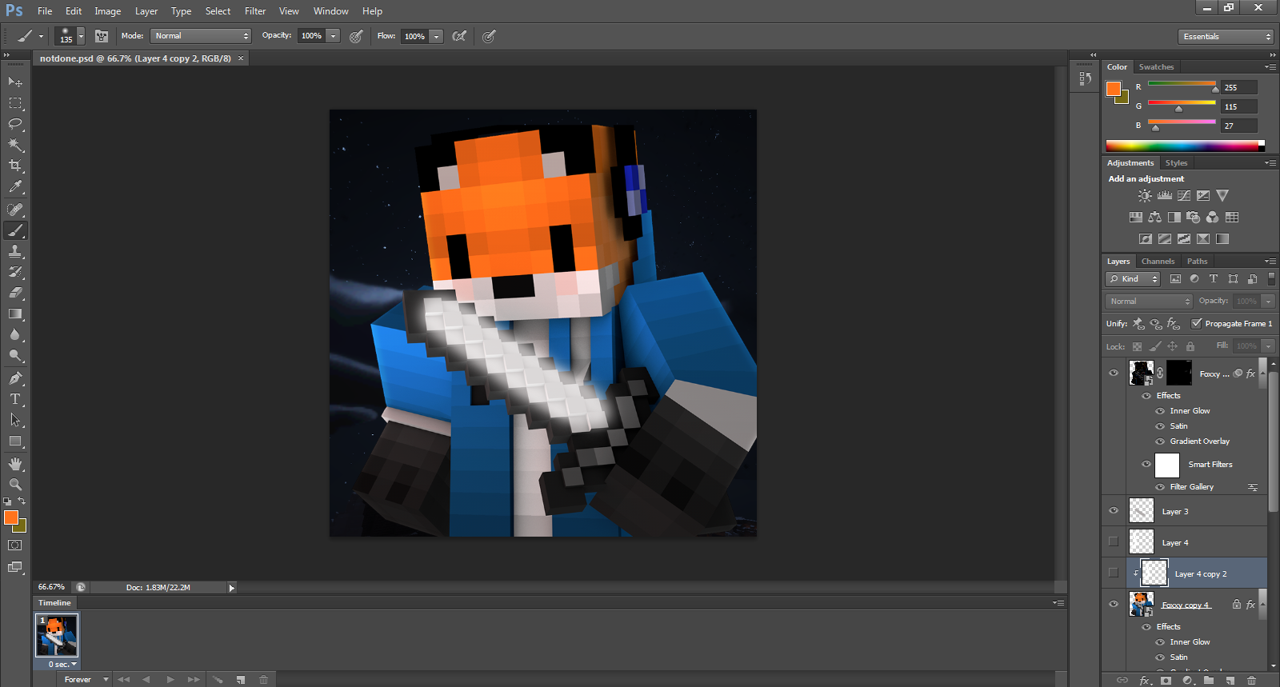Open Essentials workspace dropdown
1280x687 pixels.
click(x=1226, y=37)
